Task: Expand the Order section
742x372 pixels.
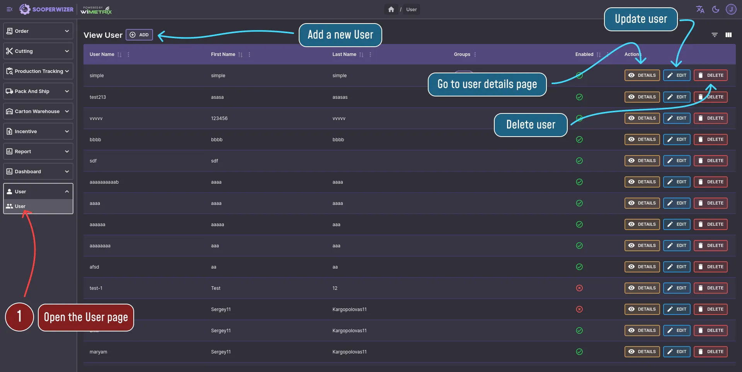Action: click(38, 31)
